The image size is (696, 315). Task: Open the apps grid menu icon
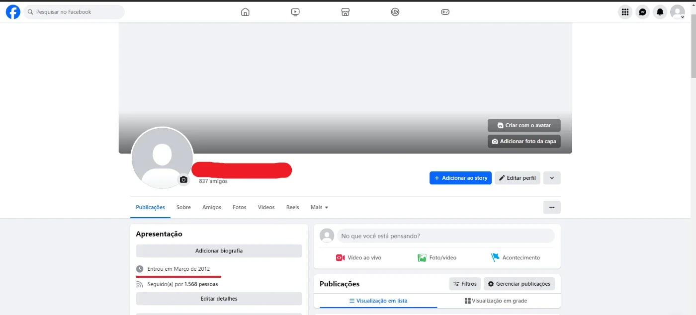pyautogui.click(x=625, y=12)
